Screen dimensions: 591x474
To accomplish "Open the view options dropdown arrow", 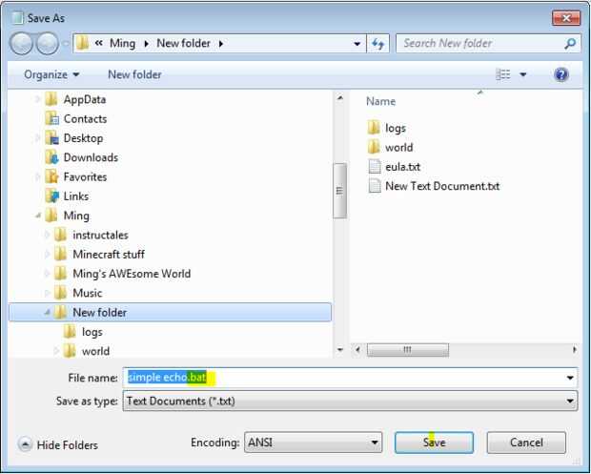I will coord(522,74).
